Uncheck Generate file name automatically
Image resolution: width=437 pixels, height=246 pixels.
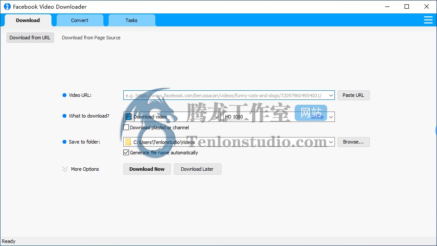pos(126,152)
